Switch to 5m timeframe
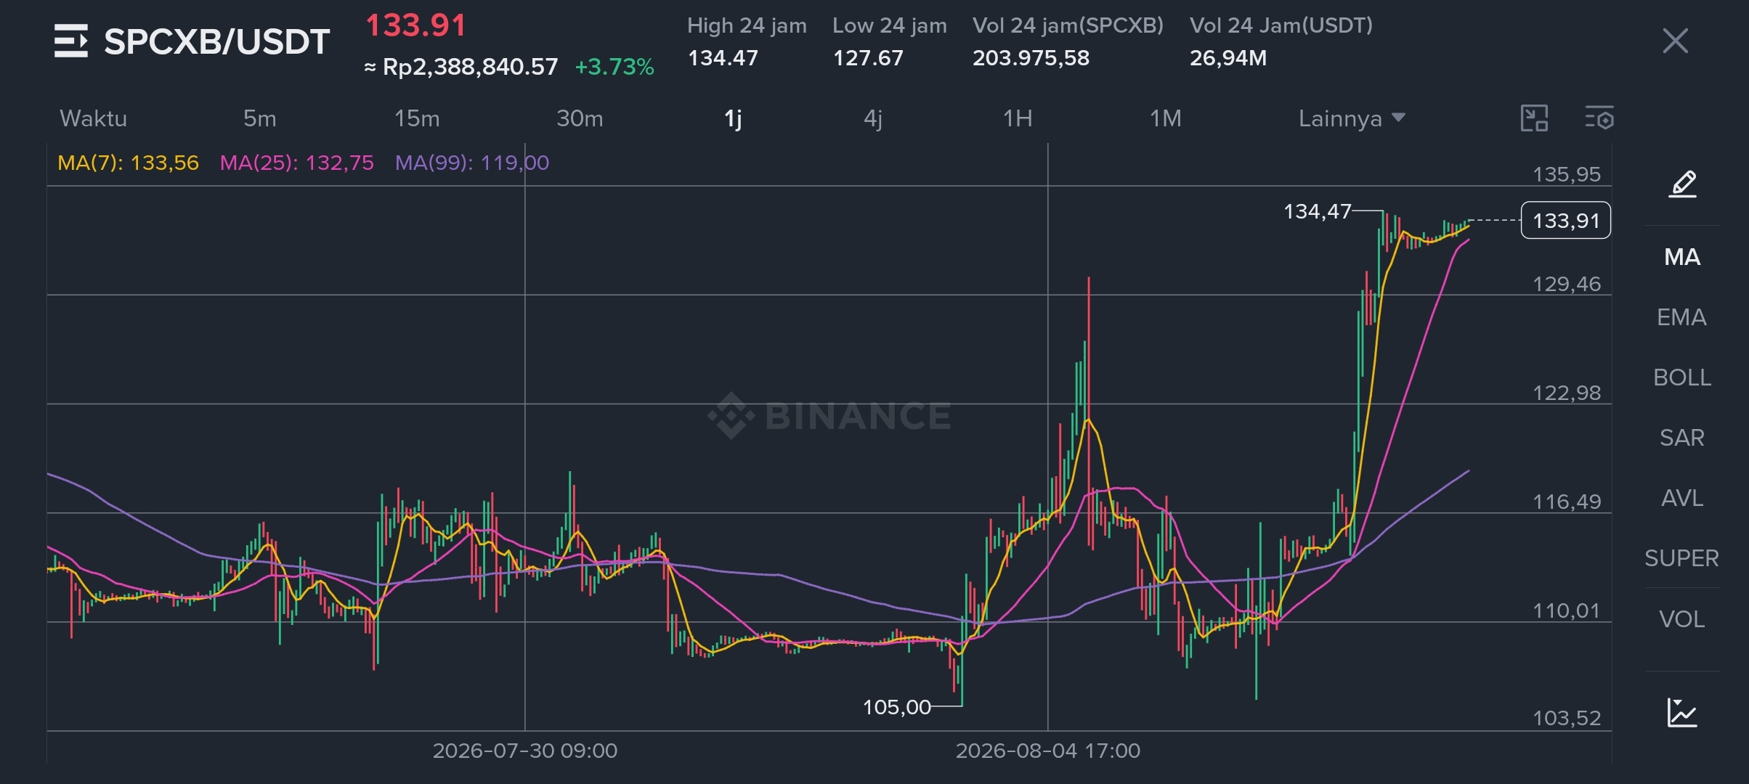 point(259,118)
